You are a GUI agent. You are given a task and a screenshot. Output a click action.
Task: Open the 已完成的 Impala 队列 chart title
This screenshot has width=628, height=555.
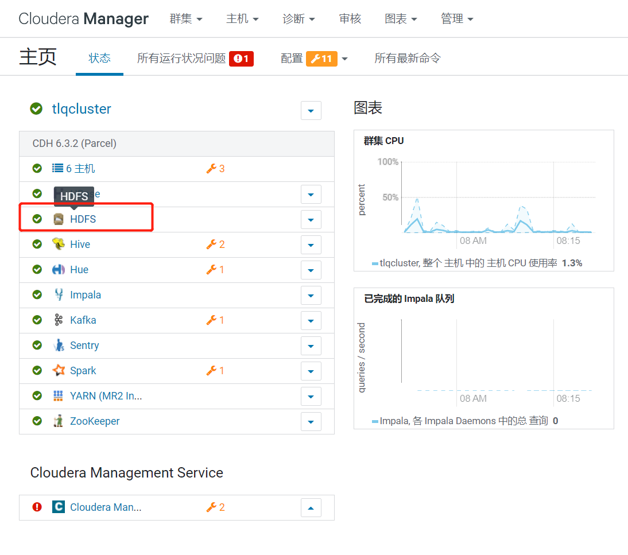click(x=409, y=298)
